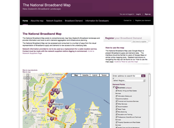Click the Shelly Bay map label
This screenshot has width=174, height=128.
[89, 113]
